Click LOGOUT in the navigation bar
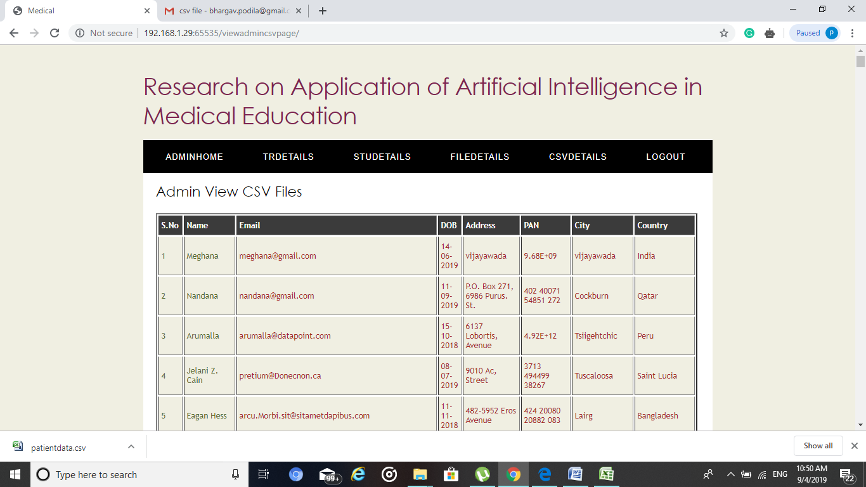866x487 pixels. (x=666, y=157)
